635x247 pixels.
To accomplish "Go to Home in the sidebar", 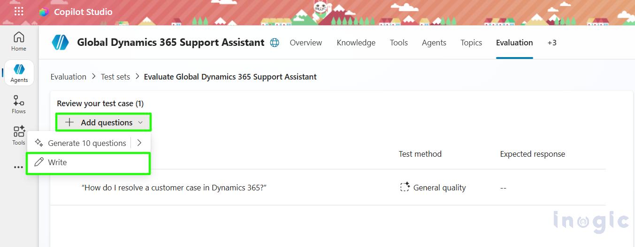I will 19,41.
